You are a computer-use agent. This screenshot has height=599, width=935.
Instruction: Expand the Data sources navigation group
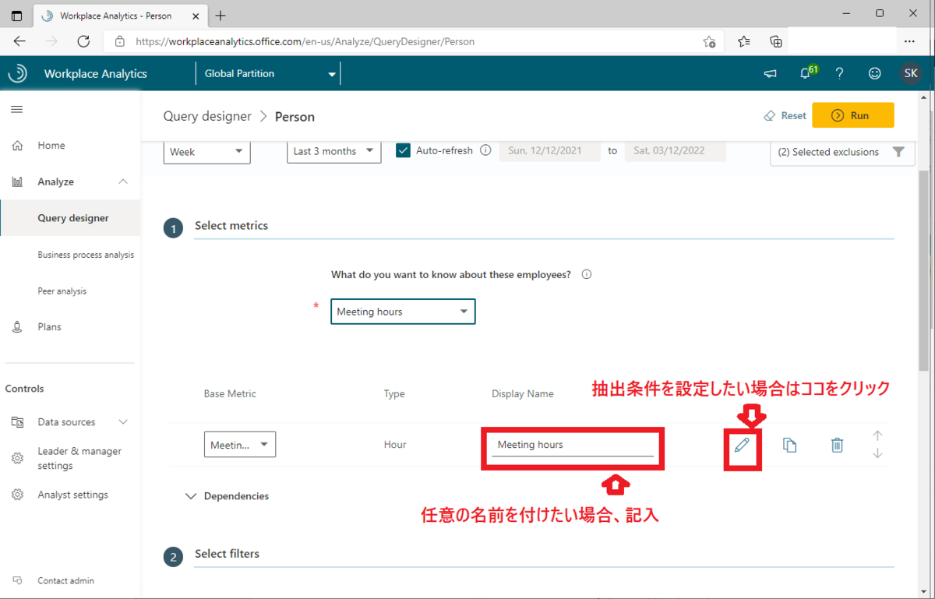tap(123, 421)
